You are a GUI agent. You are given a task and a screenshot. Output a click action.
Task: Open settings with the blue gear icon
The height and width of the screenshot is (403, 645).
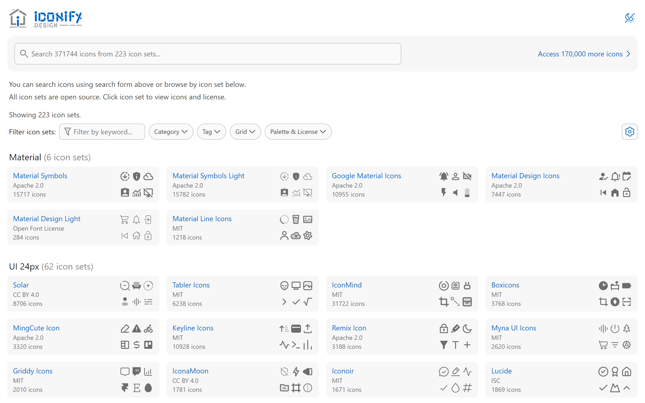[630, 132]
